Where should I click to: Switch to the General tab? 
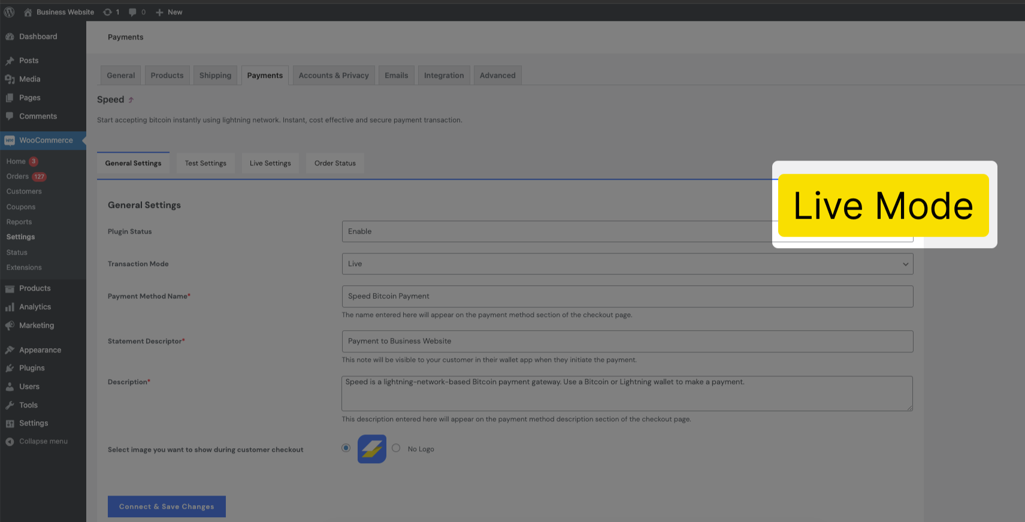(121, 76)
